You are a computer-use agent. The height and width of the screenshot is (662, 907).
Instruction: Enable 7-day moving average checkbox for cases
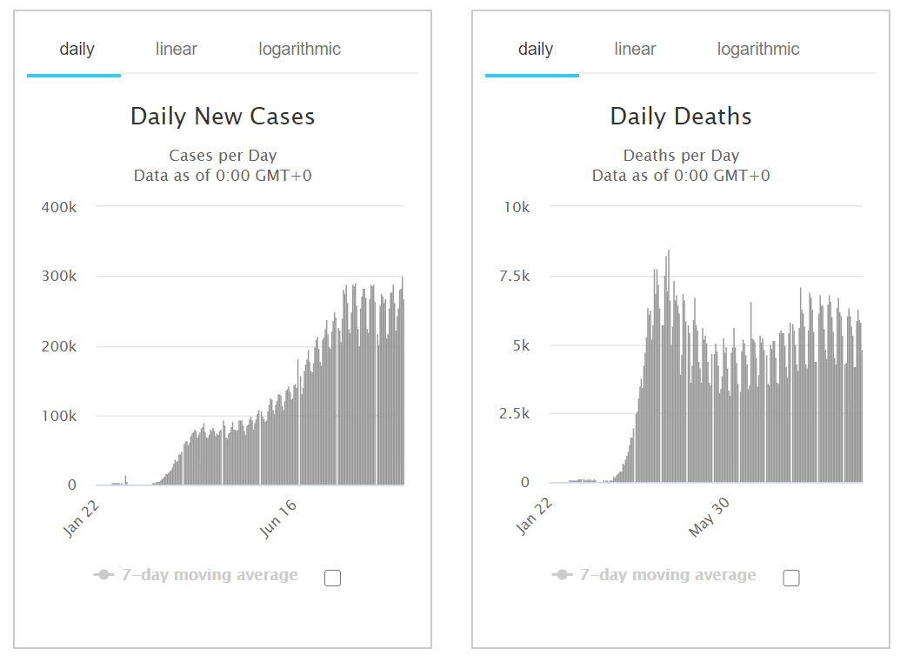pyautogui.click(x=332, y=578)
